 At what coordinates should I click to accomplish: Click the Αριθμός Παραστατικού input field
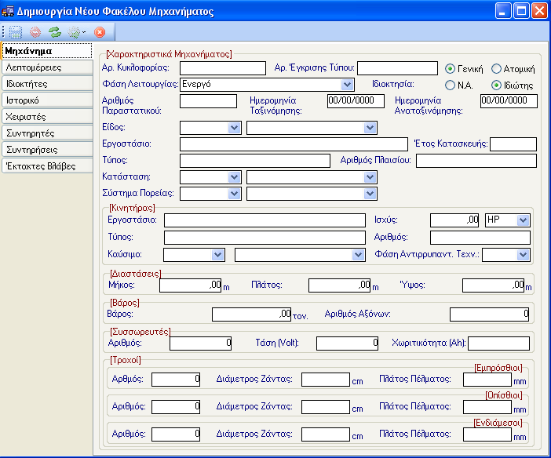coord(208,101)
